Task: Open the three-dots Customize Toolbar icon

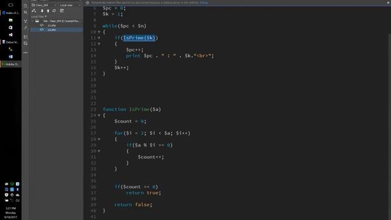Action: 26,53
